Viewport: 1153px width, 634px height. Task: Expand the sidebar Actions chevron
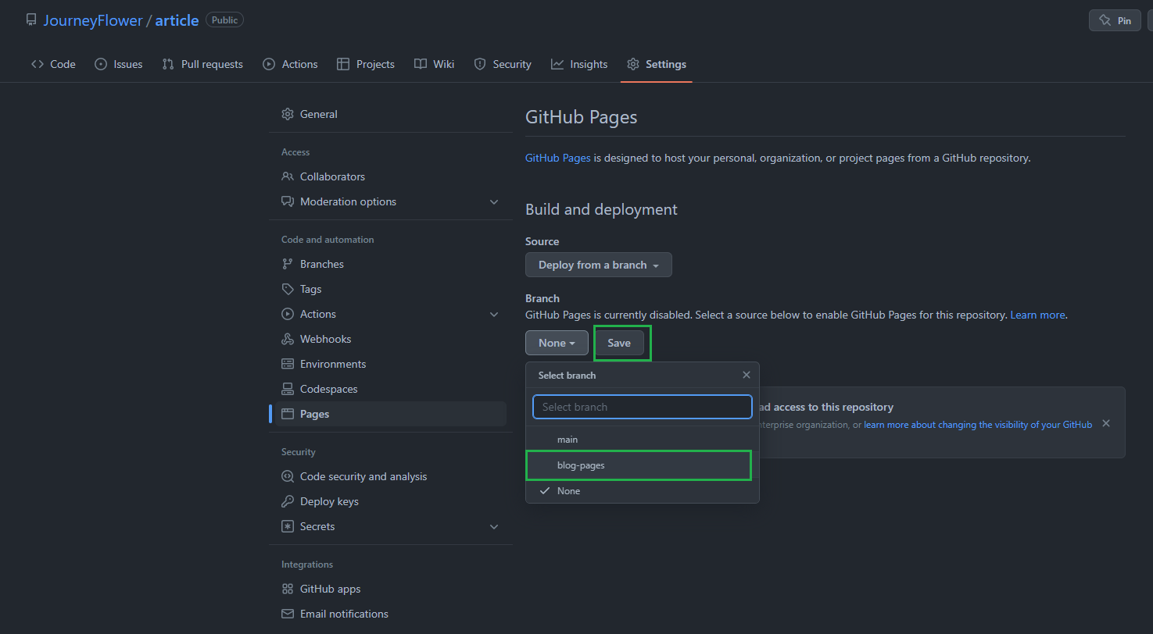(x=494, y=314)
